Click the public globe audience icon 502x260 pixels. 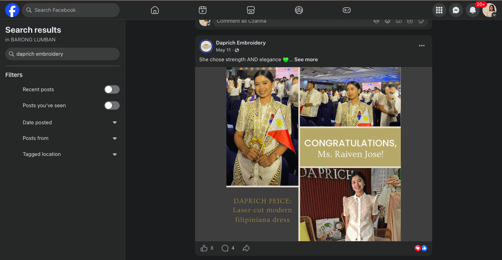237,50
